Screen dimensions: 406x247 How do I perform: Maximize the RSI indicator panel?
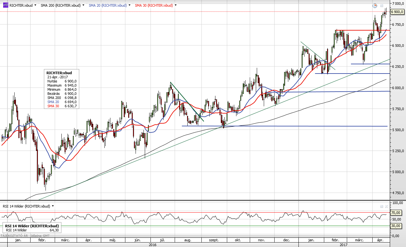coord(381,206)
